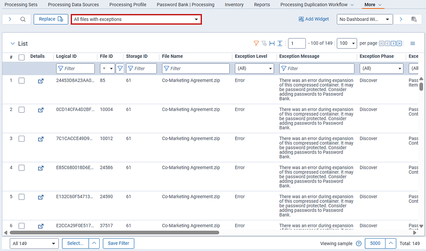
Task: Open details for File ID 10004
Action: (40, 110)
